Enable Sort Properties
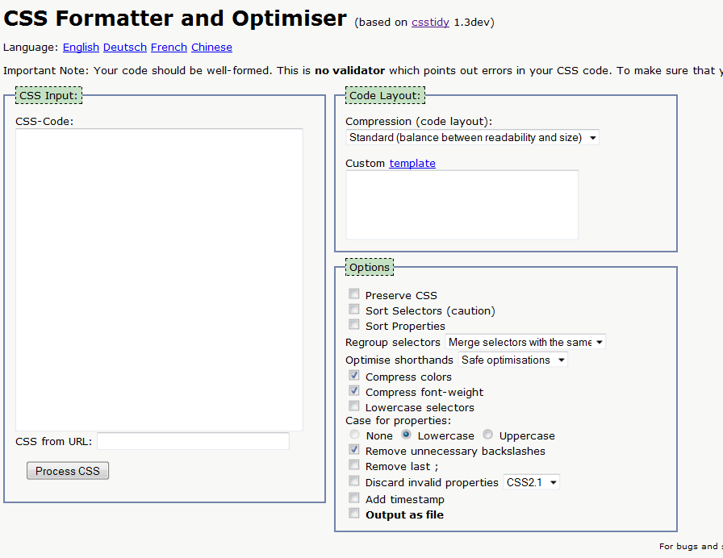Viewport: 723px width, 558px height. 353,324
